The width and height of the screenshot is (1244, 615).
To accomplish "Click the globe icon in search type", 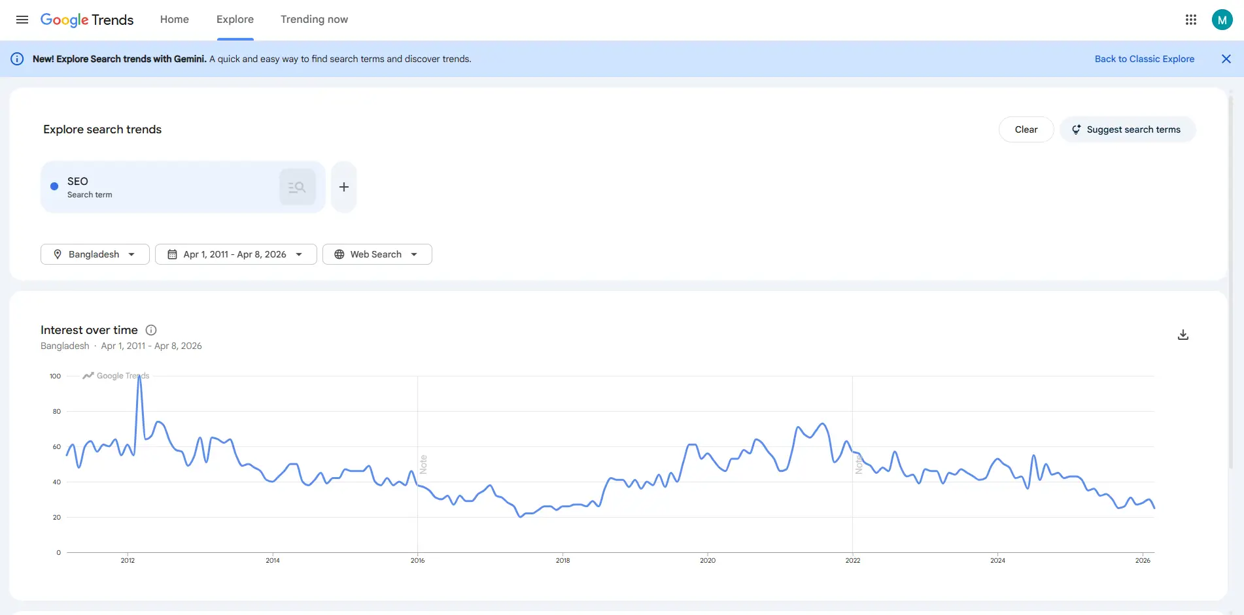I will 339,254.
